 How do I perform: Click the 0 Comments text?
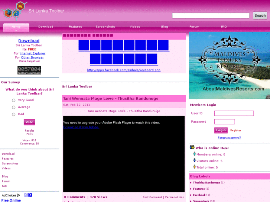75,197
